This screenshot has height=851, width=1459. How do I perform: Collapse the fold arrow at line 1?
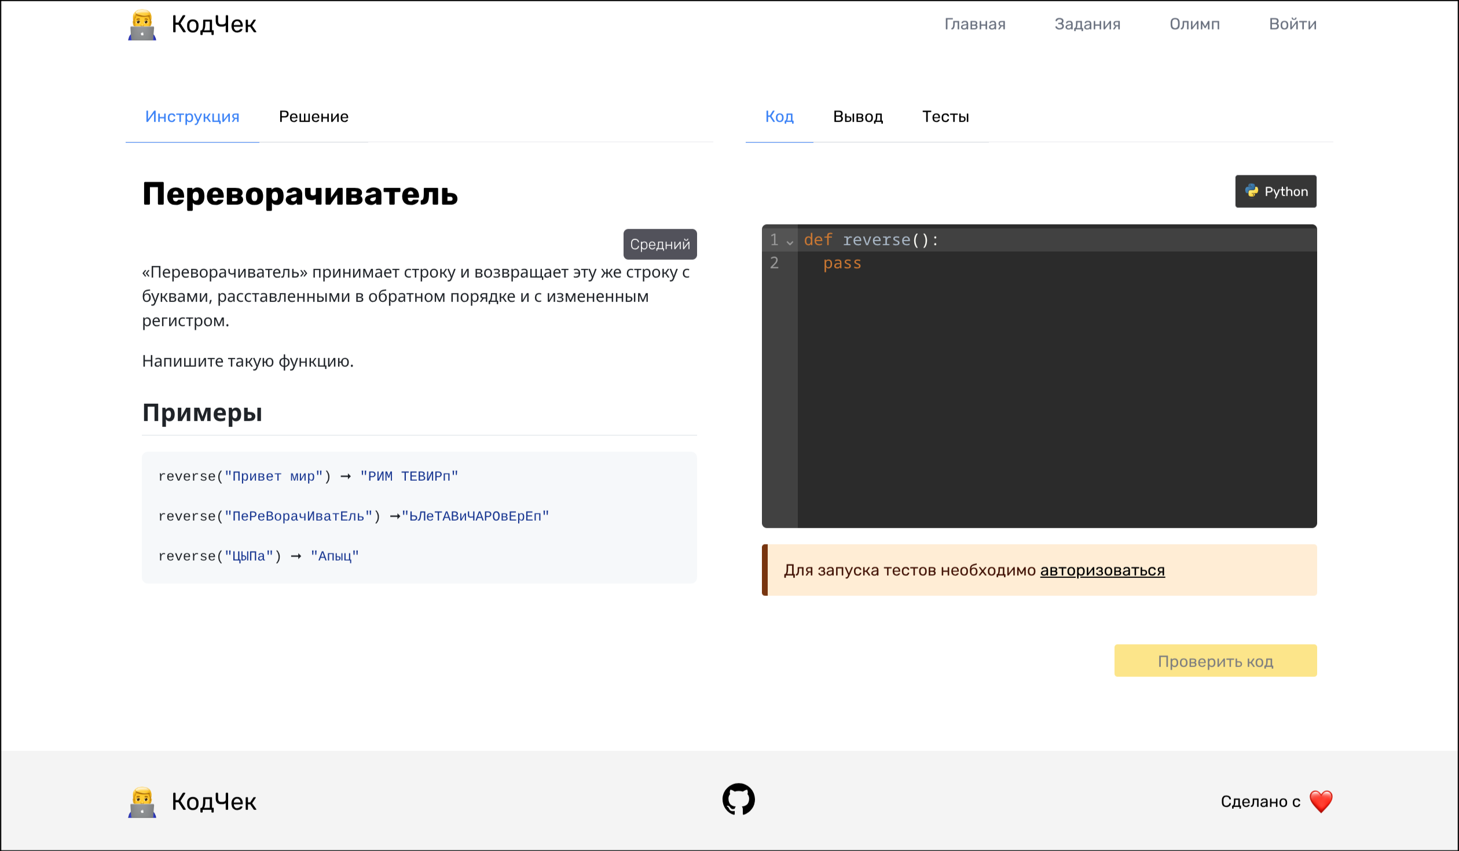pyautogui.click(x=790, y=242)
